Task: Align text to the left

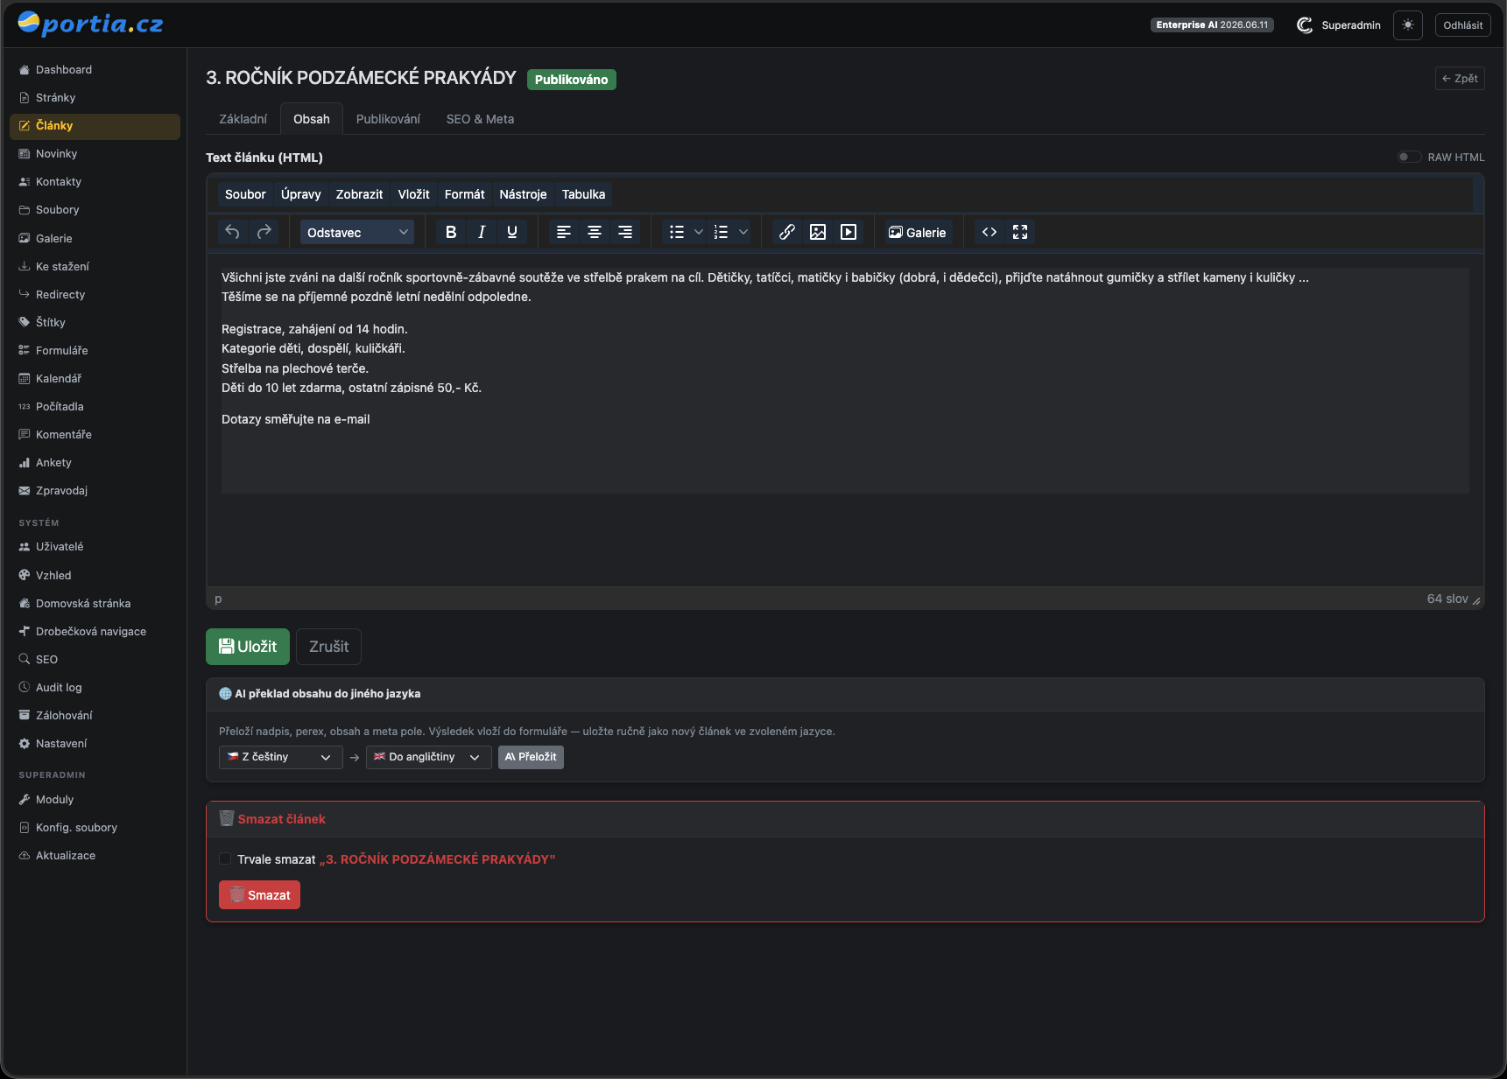Action: pyautogui.click(x=564, y=232)
